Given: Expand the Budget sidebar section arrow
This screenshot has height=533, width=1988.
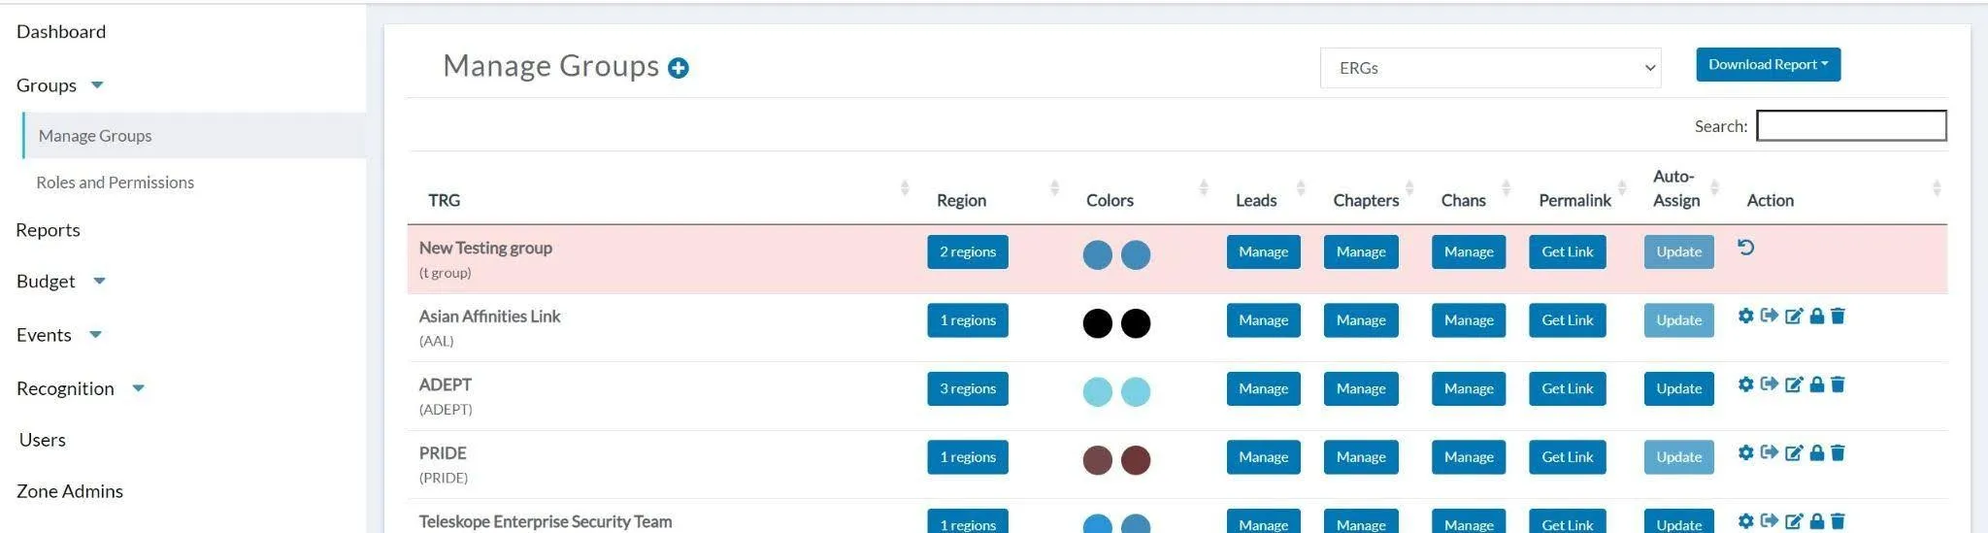Looking at the screenshot, I should [99, 282].
